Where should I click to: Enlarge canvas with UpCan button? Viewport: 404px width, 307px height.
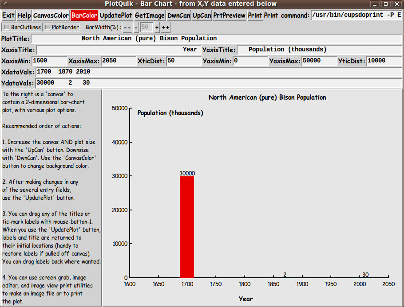202,16
